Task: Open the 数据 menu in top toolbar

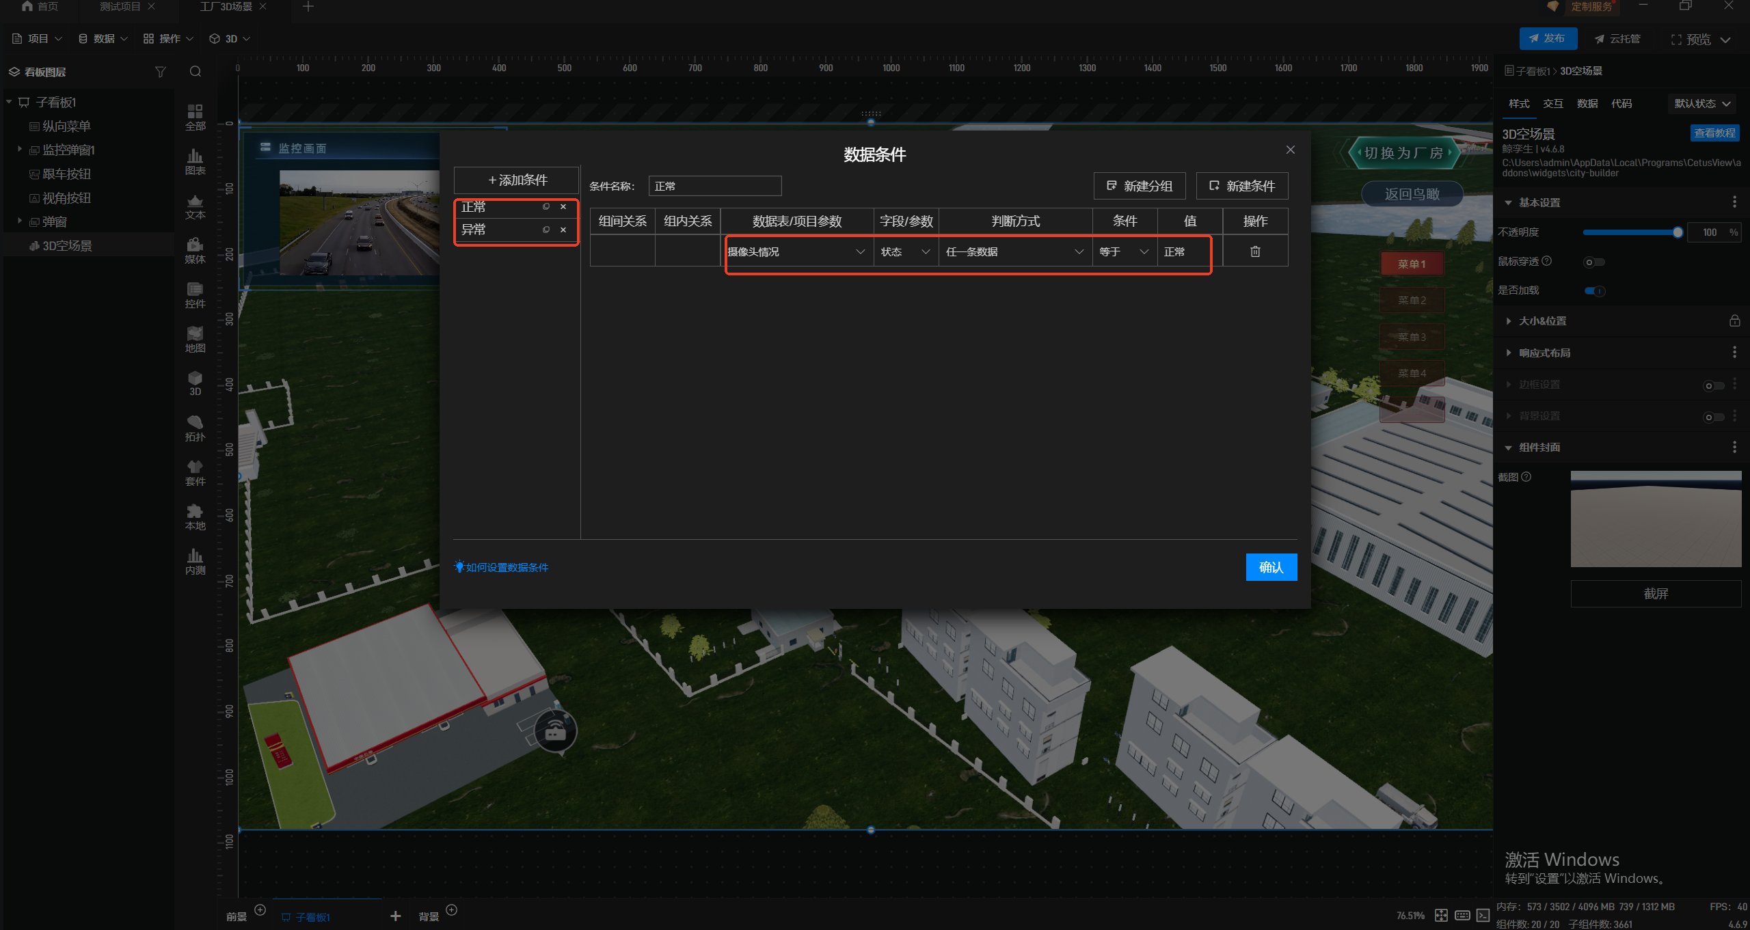Action: pos(103,39)
